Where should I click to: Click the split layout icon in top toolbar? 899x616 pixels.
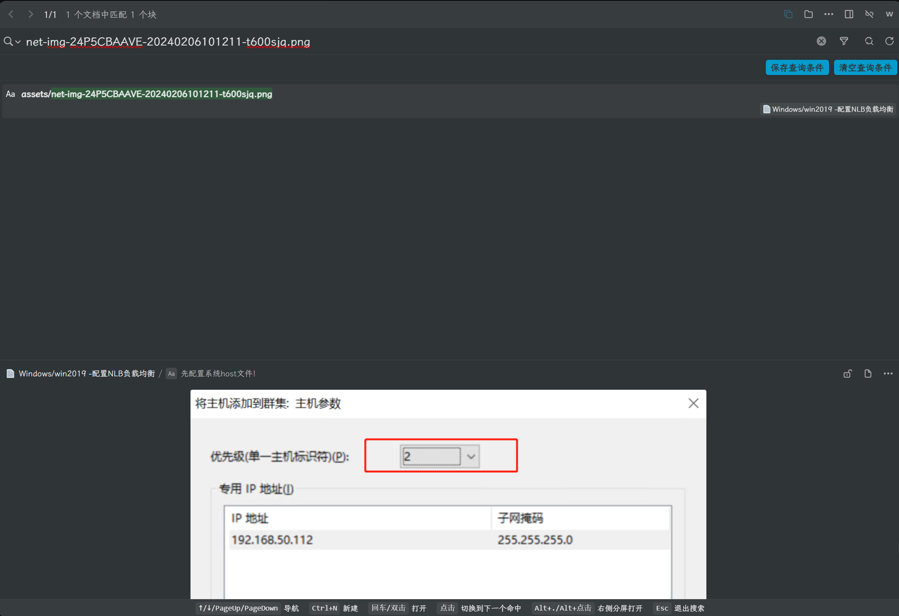click(x=849, y=14)
